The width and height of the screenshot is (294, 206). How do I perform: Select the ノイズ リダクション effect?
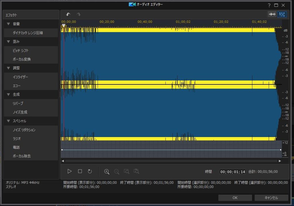click(x=31, y=130)
